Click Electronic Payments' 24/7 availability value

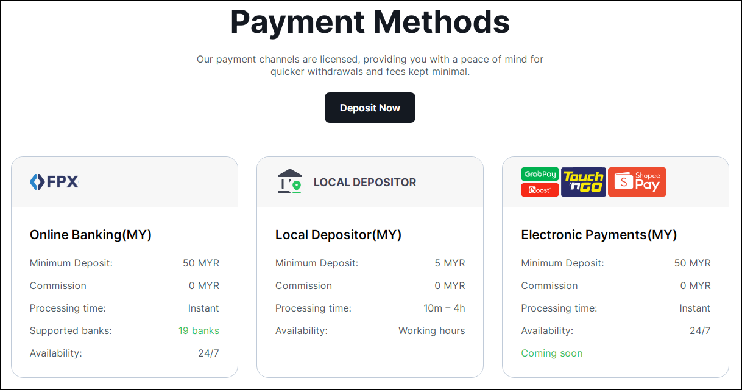point(700,330)
